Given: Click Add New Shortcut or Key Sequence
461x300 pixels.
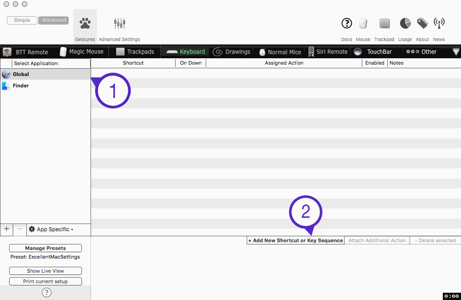Looking at the screenshot, I should [295, 240].
